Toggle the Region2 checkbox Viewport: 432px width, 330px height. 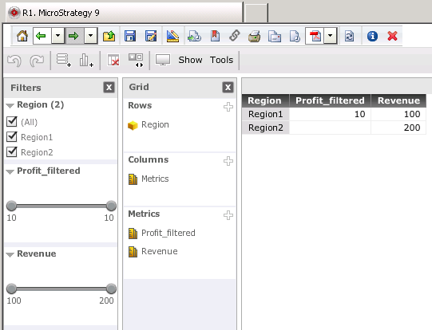[x=11, y=151]
